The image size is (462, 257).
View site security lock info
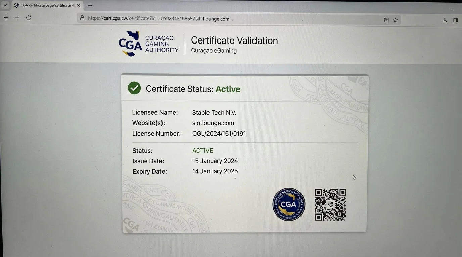point(82,18)
